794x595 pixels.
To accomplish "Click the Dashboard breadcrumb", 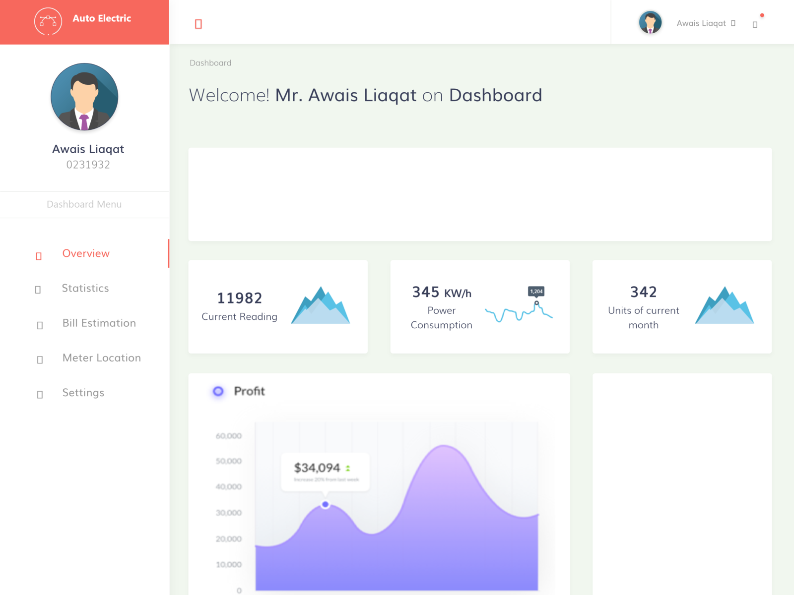I will [x=210, y=63].
